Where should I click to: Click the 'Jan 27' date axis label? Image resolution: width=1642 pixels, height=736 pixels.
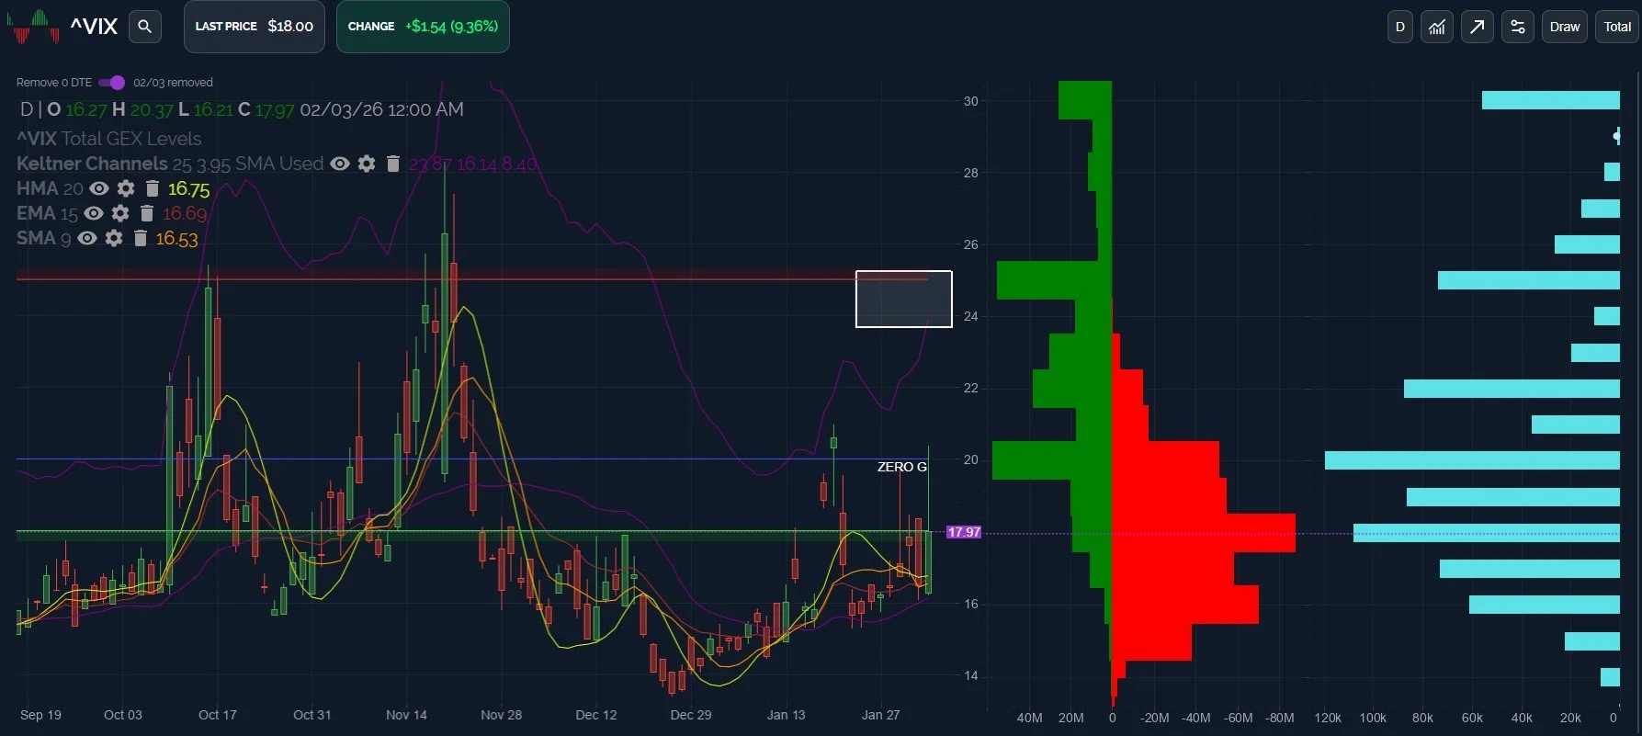click(x=880, y=715)
